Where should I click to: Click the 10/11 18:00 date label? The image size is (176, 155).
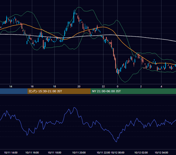[54, 152]
